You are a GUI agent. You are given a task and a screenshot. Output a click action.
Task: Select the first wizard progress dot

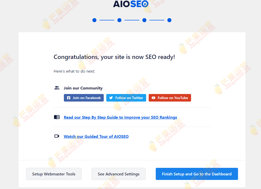pos(94,20)
